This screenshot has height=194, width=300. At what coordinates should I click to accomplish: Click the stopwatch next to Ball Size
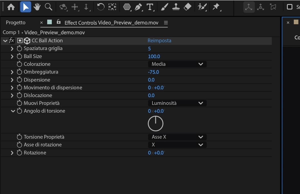click(x=19, y=56)
